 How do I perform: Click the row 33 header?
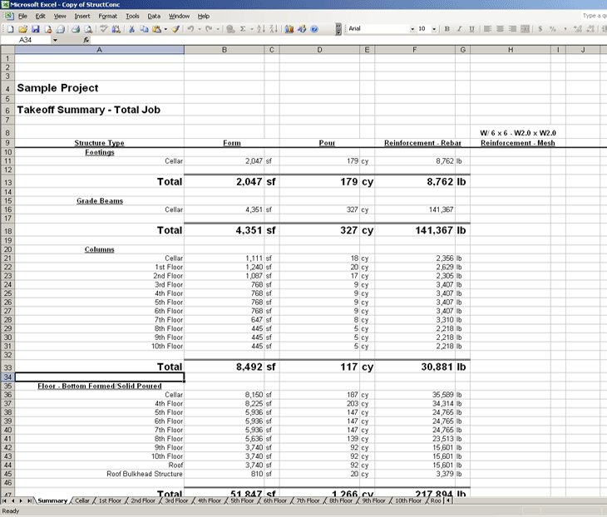click(x=7, y=367)
